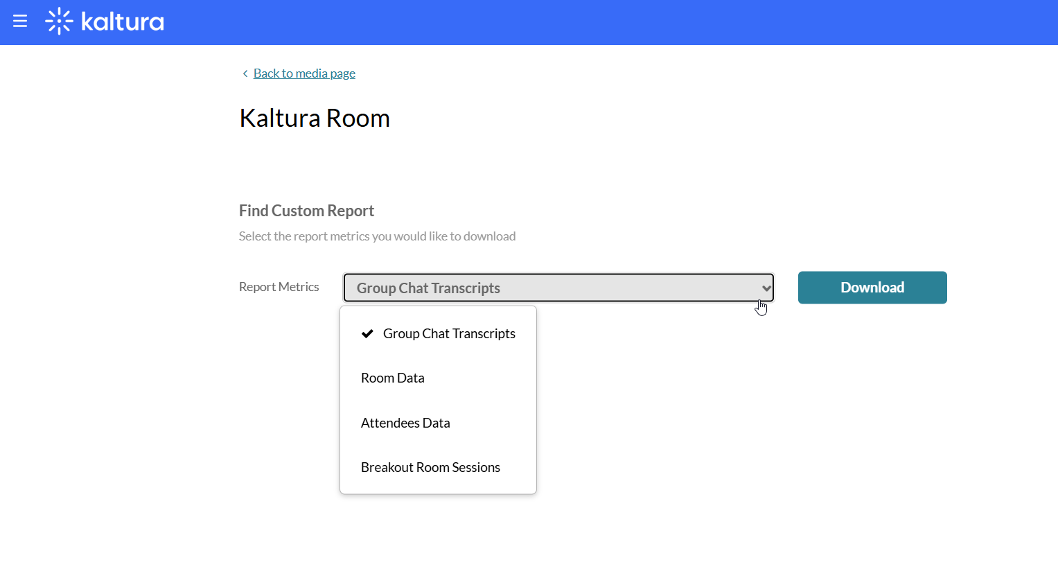Follow the Back to media page link
Viewport: 1058px width, 578px height.
point(304,73)
